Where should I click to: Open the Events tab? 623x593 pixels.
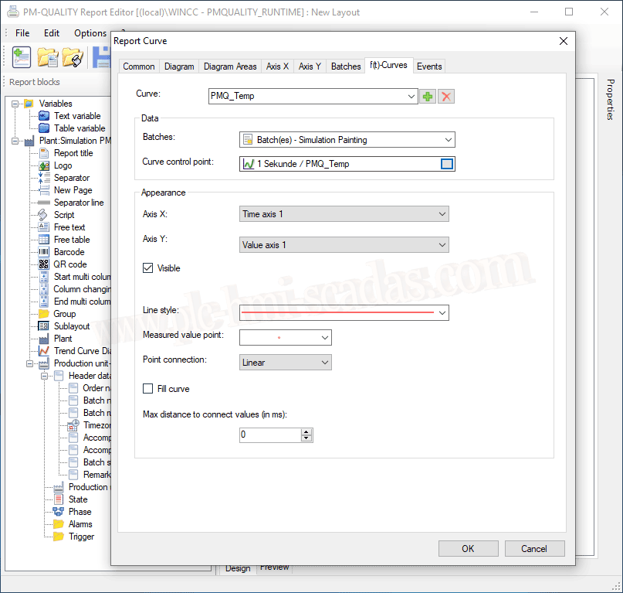point(429,66)
